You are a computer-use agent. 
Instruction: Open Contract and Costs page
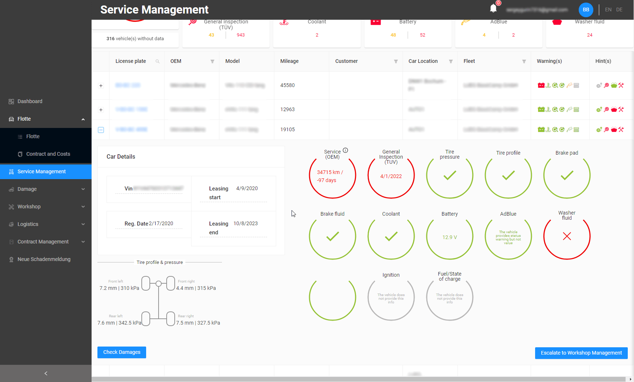pyautogui.click(x=49, y=154)
